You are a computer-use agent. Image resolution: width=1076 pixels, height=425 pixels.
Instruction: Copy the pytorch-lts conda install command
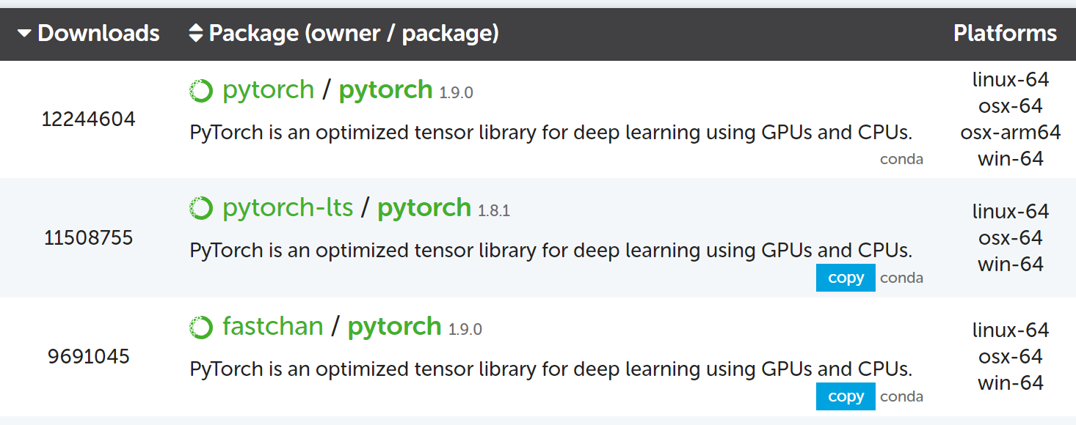click(x=846, y=278)
